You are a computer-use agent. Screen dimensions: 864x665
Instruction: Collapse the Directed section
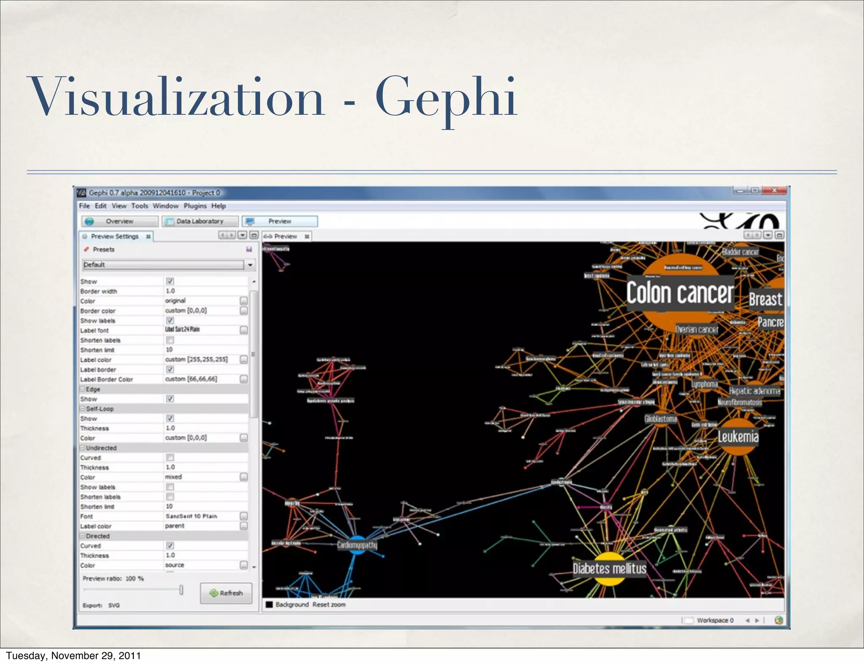(x=83, y=536)
